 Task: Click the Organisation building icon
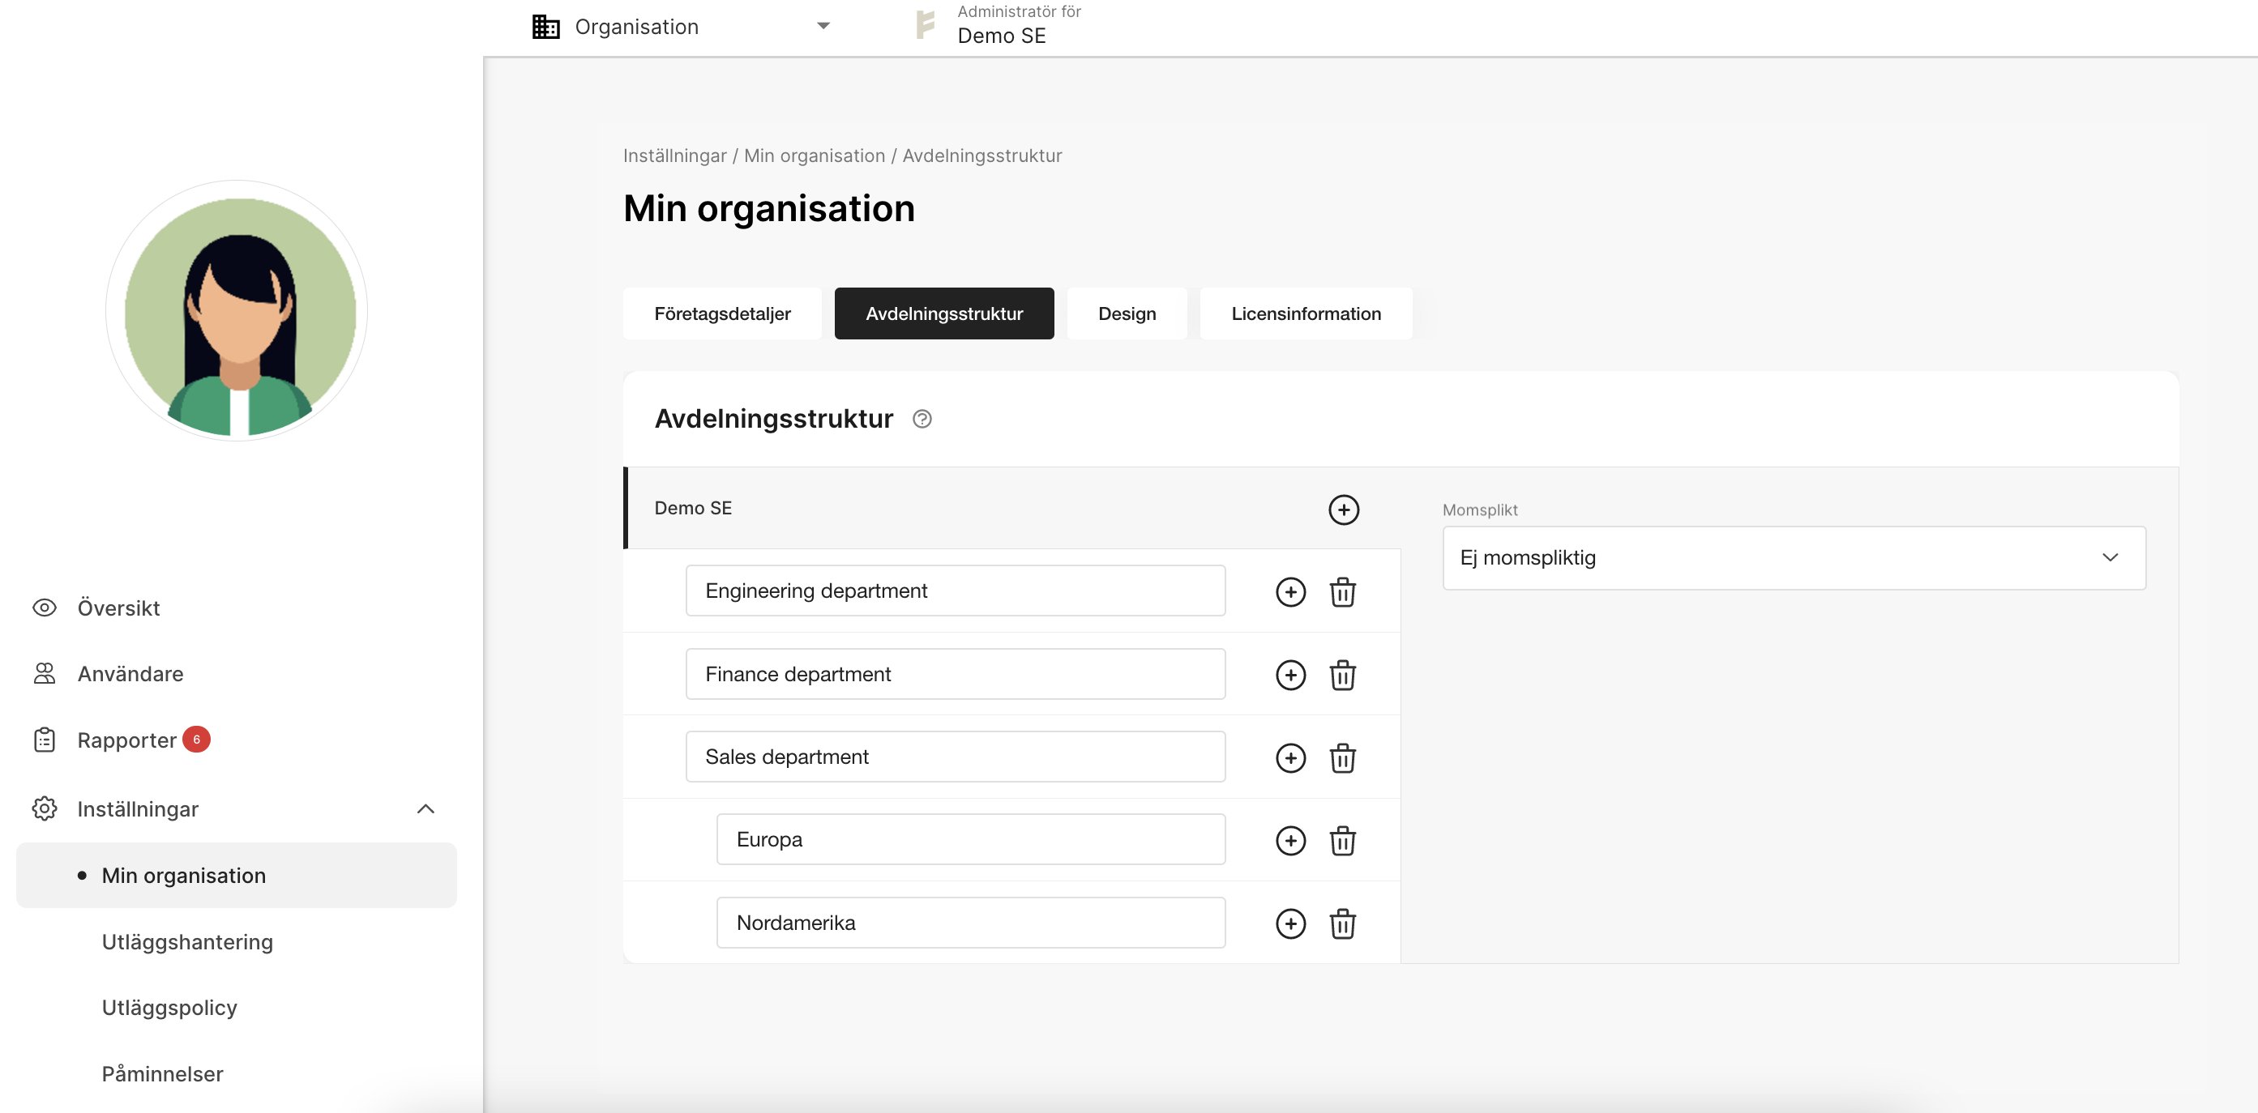point(545,26)
